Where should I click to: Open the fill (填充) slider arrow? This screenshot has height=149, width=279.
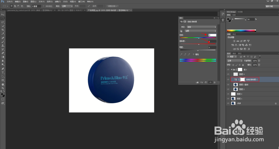(259, 65)
